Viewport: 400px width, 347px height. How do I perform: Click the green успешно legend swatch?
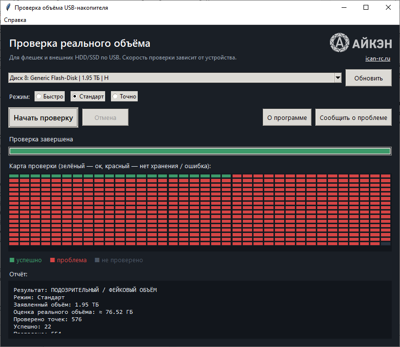12,260
